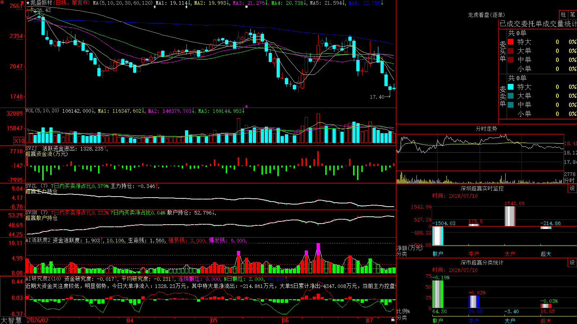Jump to the 06 month marker

286,320
